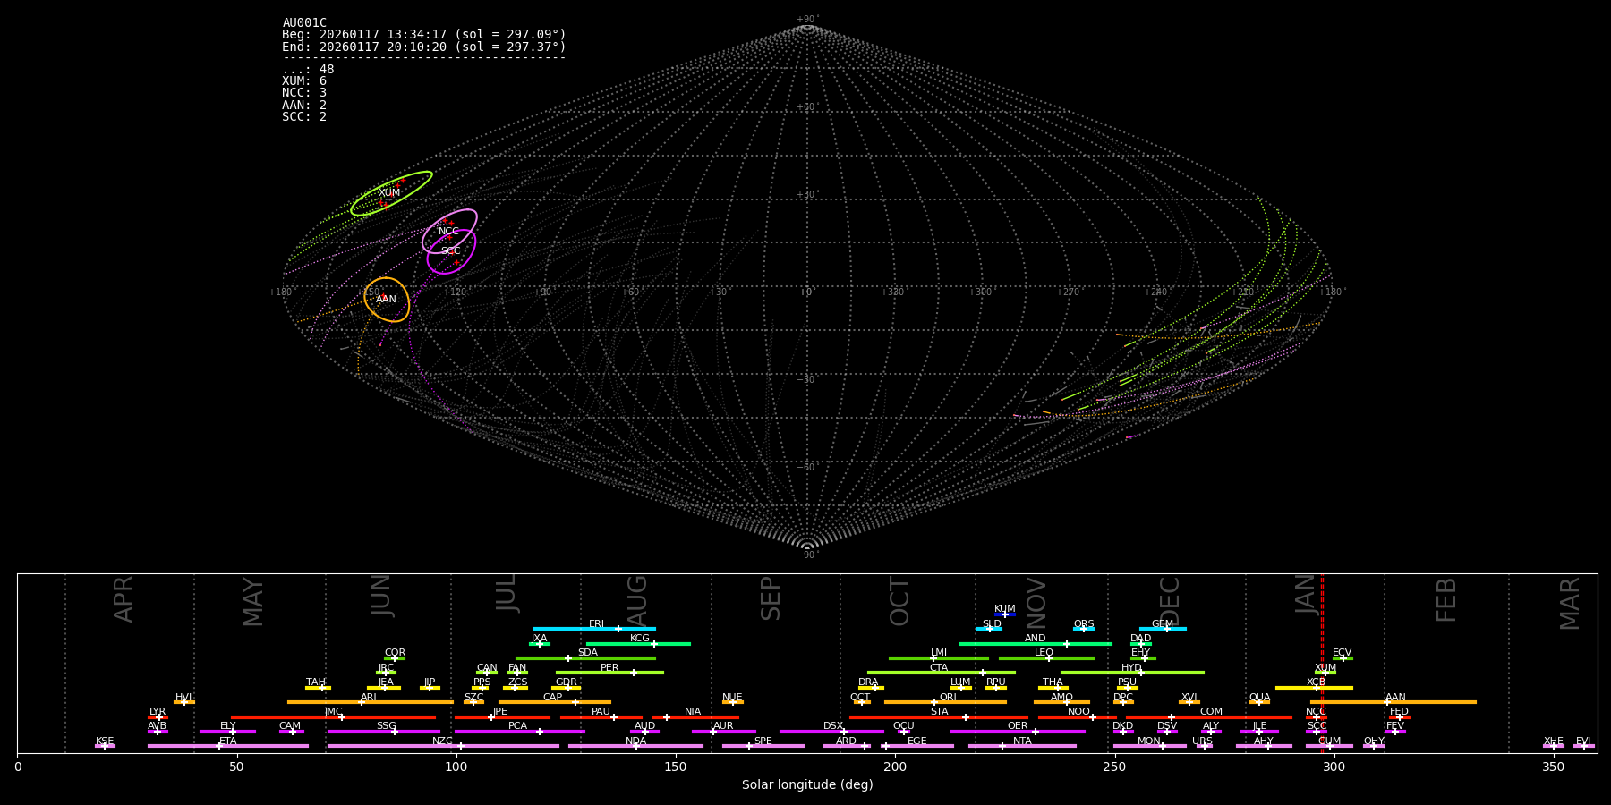Select the EVI shower label in the timeline

click(1583, 741)
